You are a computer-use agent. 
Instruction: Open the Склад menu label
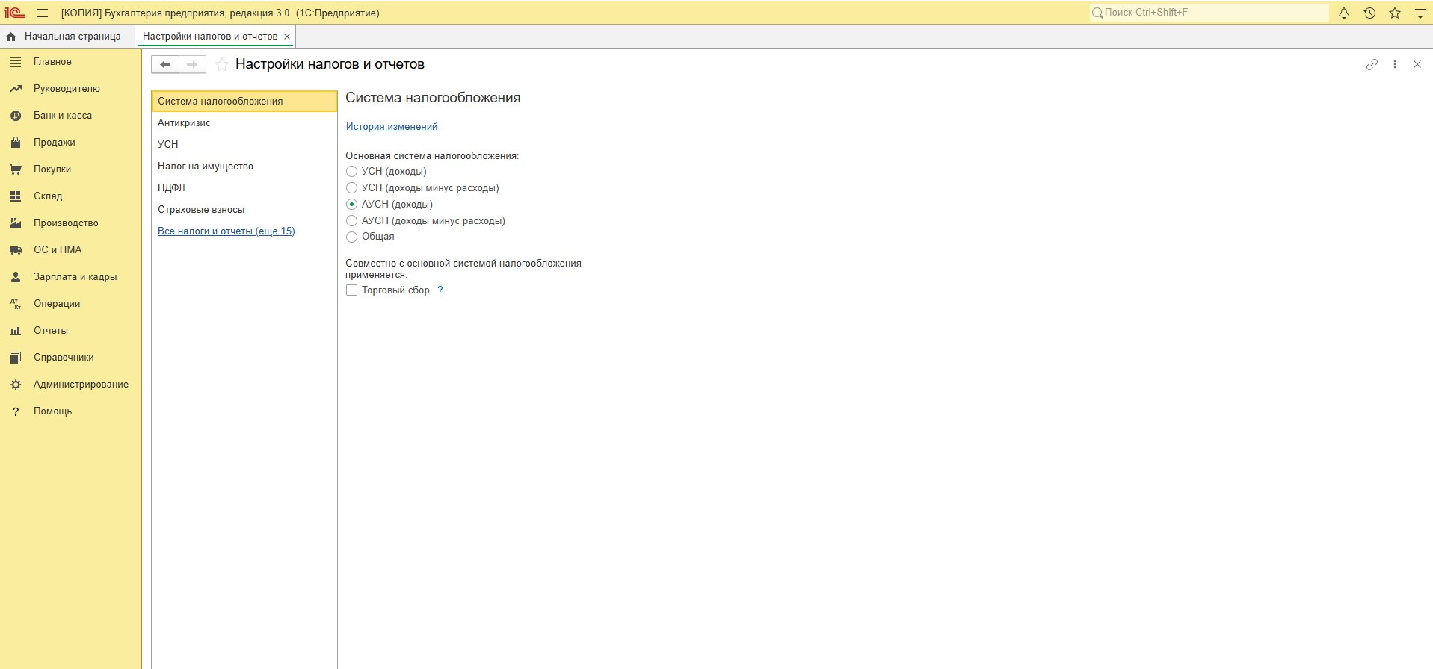(48, 196)
